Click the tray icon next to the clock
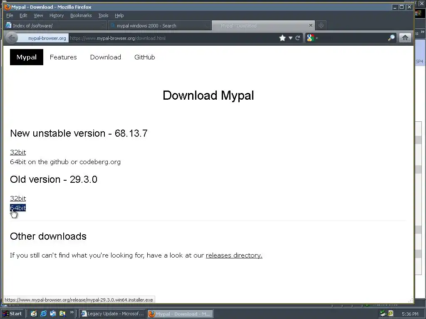The image size is (426, 319). pyautogui.click(x=391, y=313)
